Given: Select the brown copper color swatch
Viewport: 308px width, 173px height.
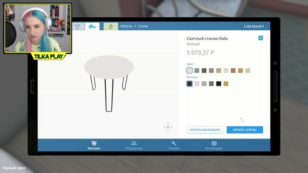Looking at the screenshot, I should (233, 71).
